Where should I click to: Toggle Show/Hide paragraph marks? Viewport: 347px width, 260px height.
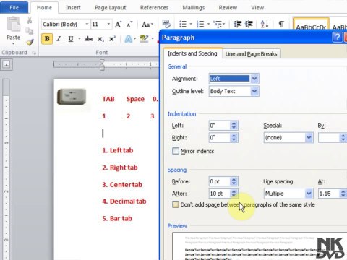tap(281, 24)
